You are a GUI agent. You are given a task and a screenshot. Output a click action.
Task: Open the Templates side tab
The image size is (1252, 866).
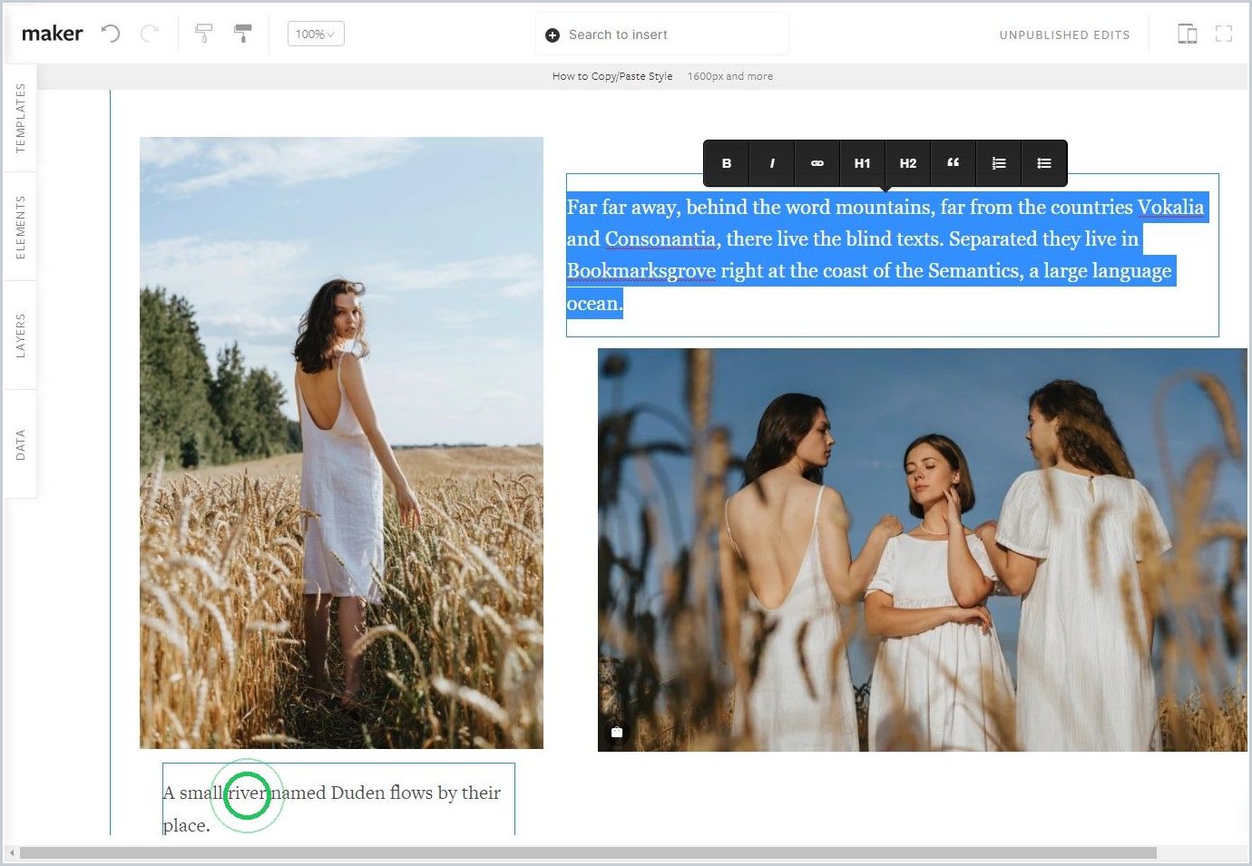pos(20,118)
